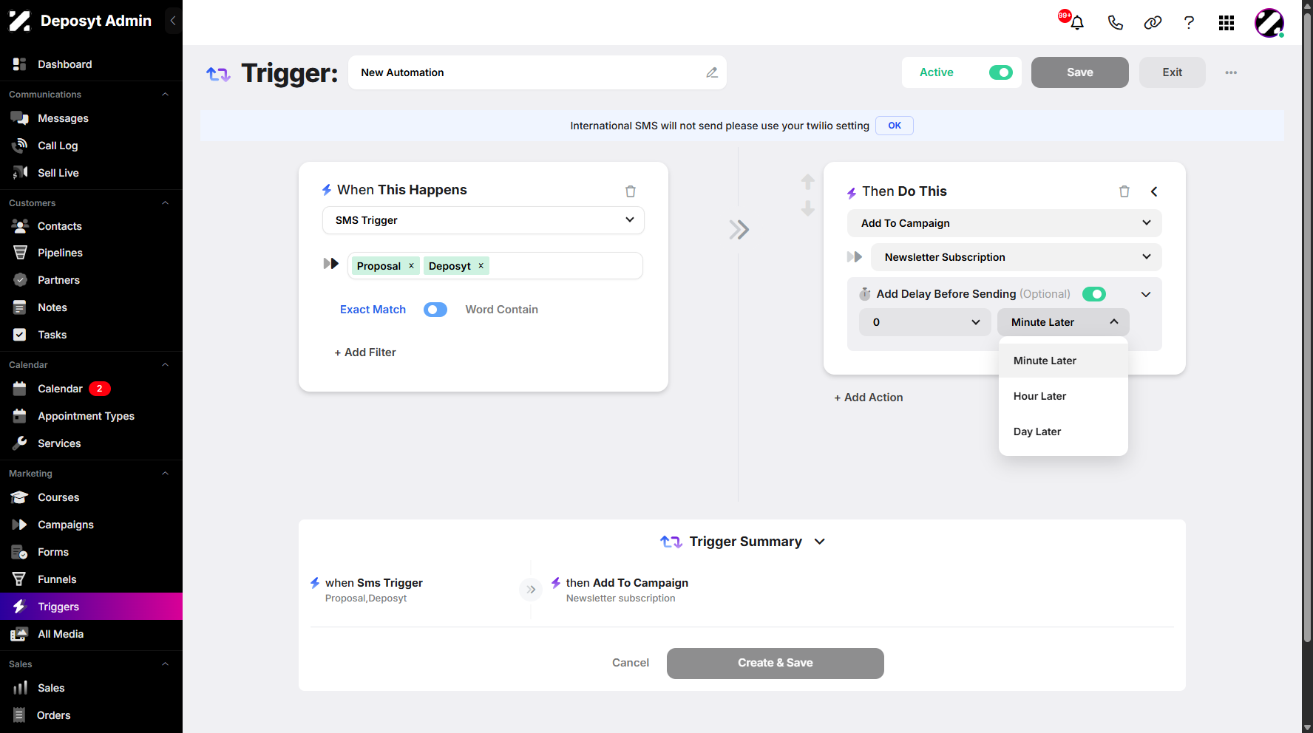This screenshot has height=733, width=1313.
Task: Toggle Add Delay Before Sending switch
Action: (x=1094, y=294)
